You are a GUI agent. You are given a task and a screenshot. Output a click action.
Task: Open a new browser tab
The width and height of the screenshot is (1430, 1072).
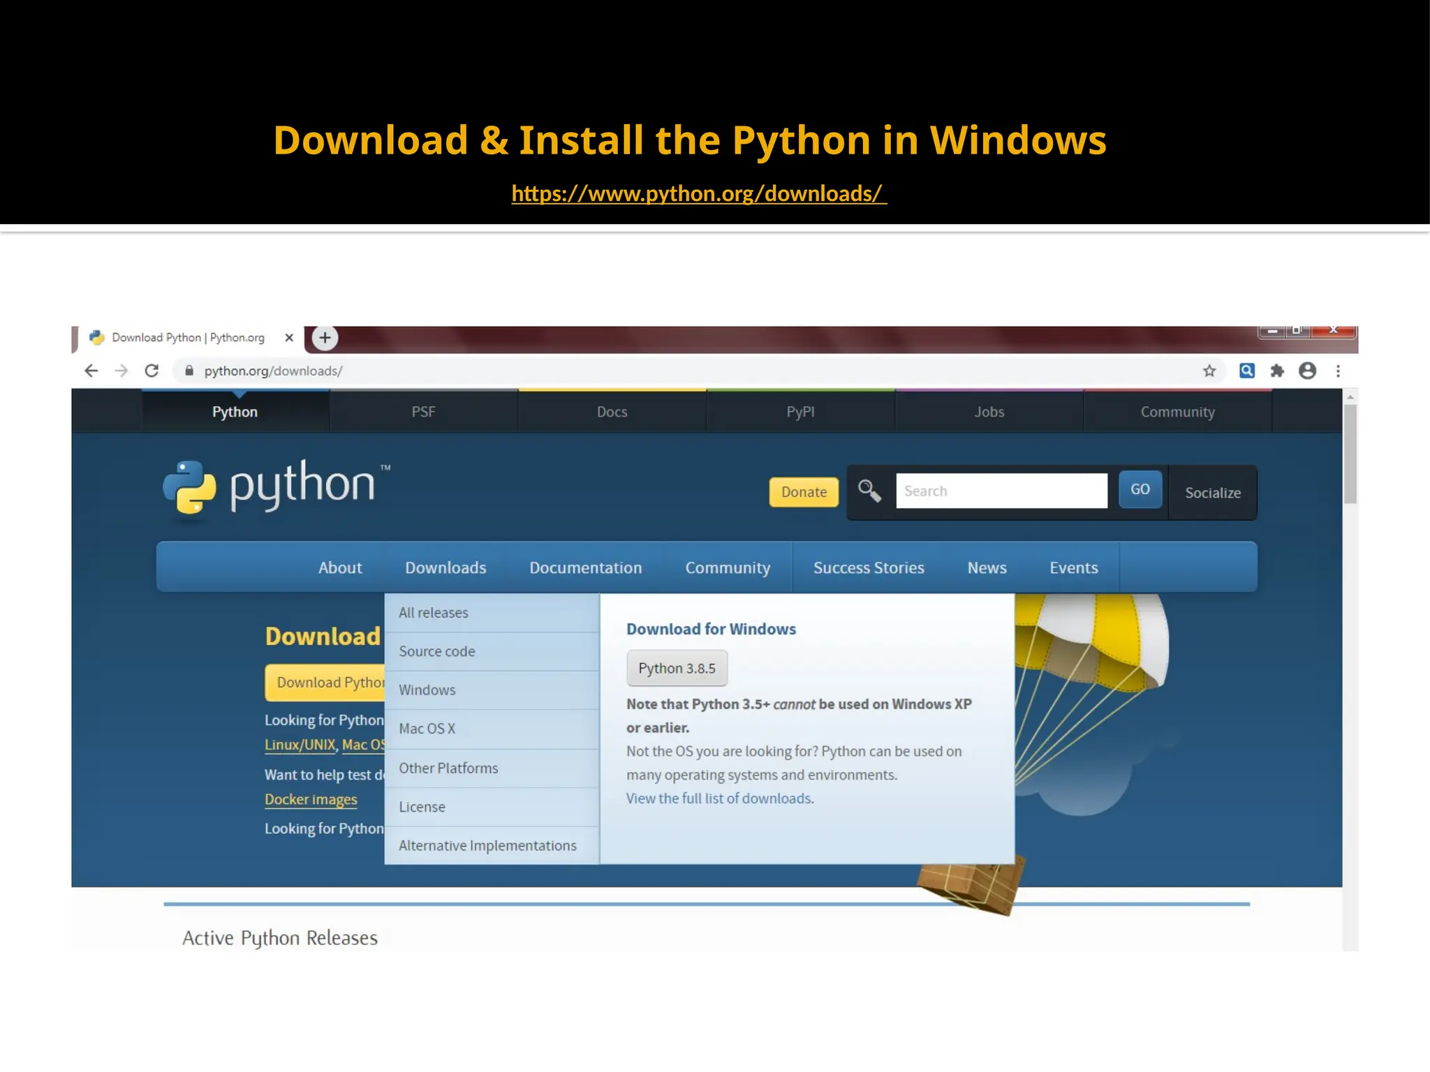(x=325, y=338)
